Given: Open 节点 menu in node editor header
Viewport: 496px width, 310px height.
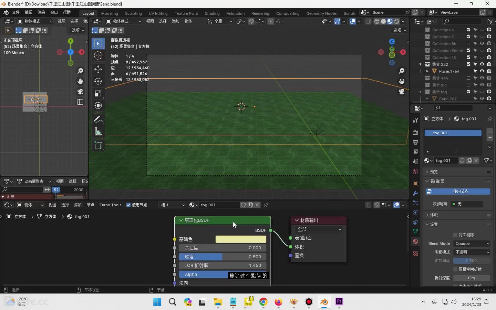Looking at the screenshot, I should (x=91, y=205).
